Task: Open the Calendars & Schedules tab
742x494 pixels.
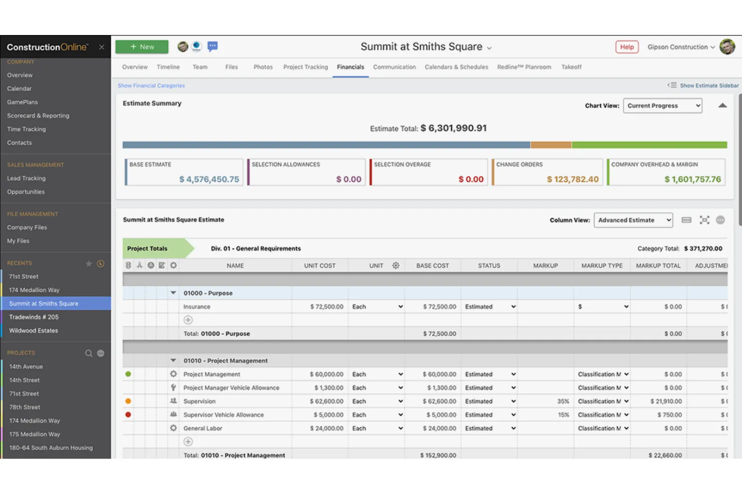Action: tap(456, 67)
